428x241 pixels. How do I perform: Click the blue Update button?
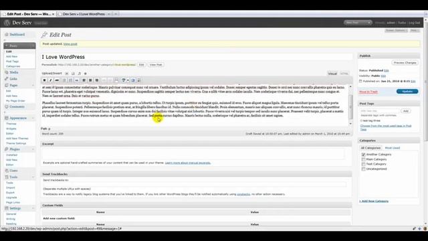407,91
